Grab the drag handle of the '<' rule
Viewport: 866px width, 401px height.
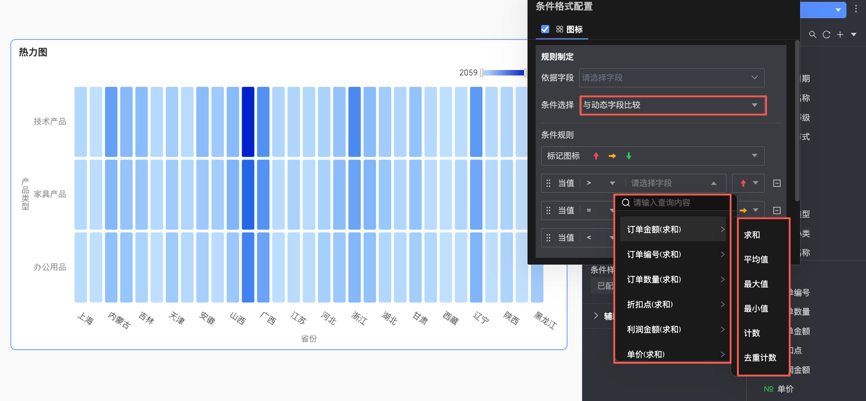coord(548,238)
